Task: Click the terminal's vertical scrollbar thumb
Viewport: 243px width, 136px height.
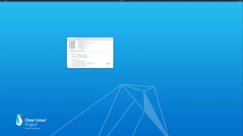Action: coord(113,65)
